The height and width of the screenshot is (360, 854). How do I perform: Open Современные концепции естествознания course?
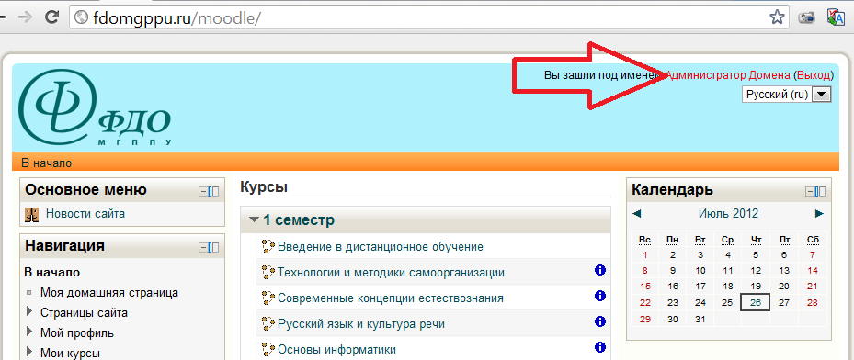pyautogui.click(x=391, y=298)
